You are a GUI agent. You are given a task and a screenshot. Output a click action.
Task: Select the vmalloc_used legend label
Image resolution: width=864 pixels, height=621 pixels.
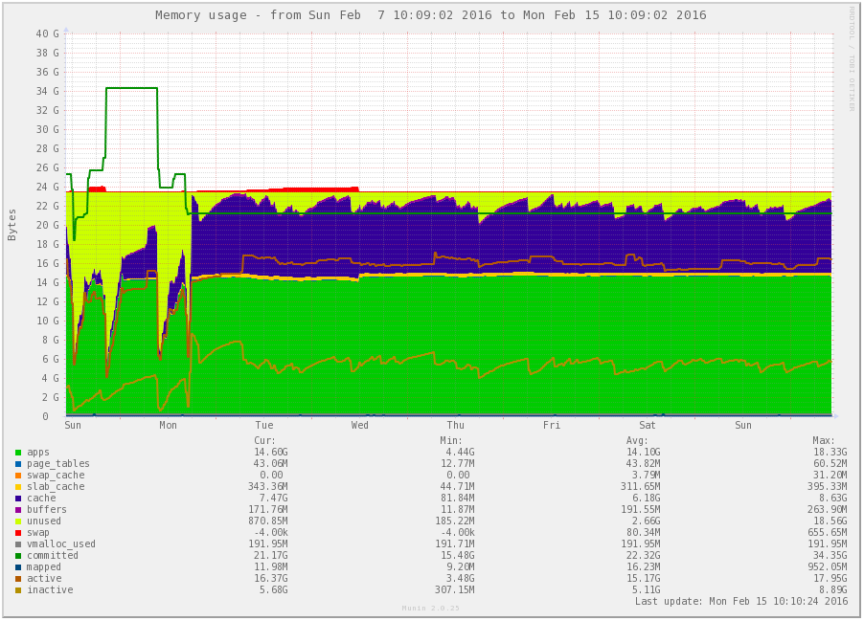tap(61, 544)
